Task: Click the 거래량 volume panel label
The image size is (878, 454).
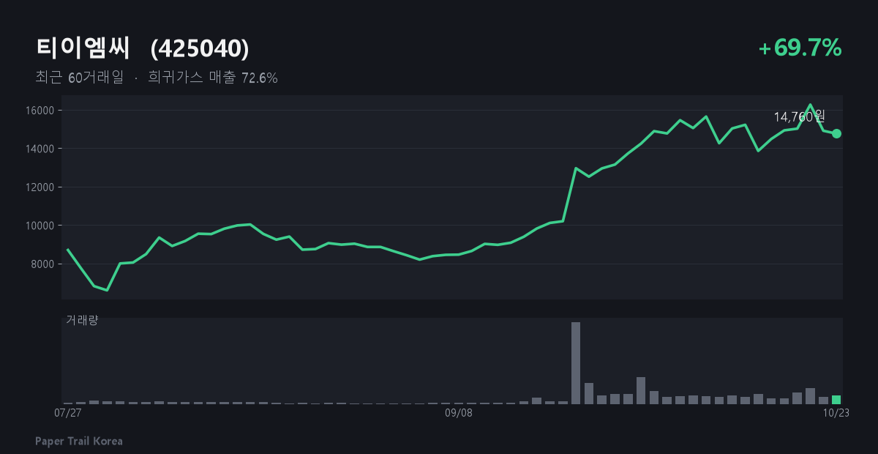Action: point(82,320)
